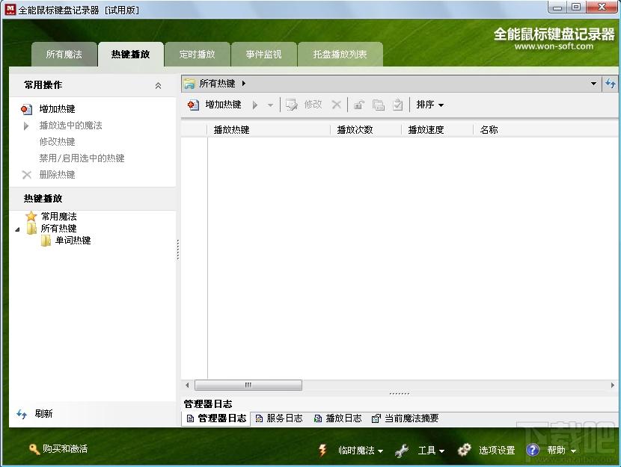Click the arrow after 所有热键 in the path bar
This screenshot has width=621, height=467.
244,84
